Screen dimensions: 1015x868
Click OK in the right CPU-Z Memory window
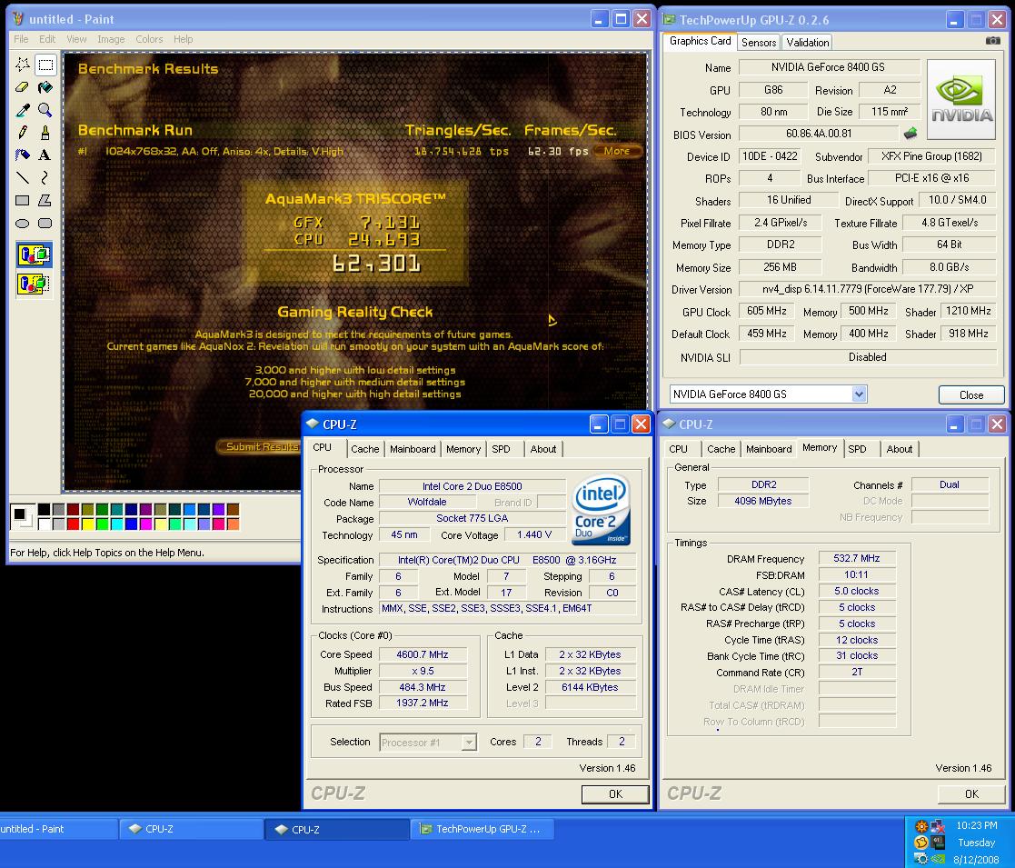[971, 794]
